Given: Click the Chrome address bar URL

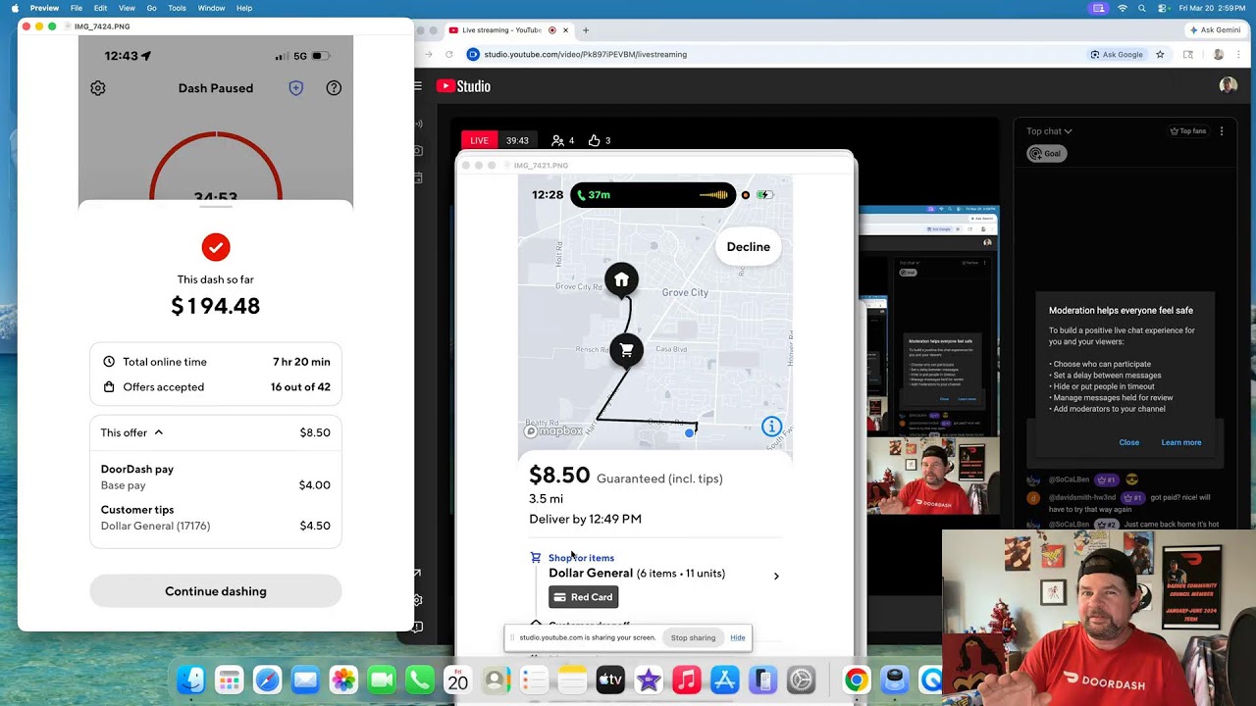Looking at the screenshot, I should (586, 55).
